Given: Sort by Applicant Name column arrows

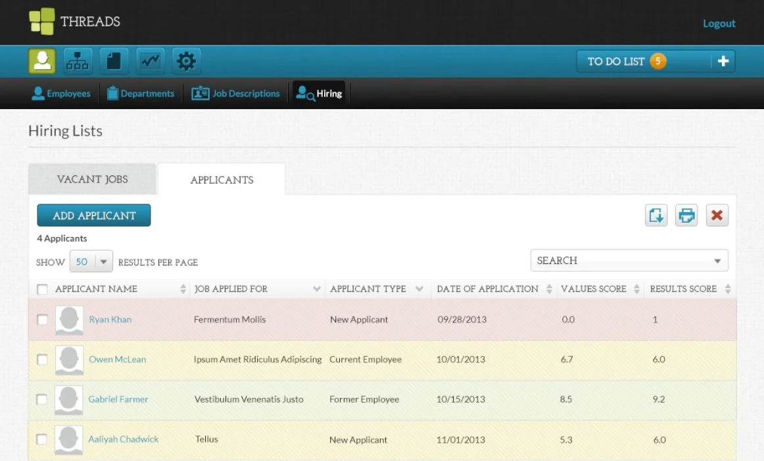Looking at the screenshot, I should tap(183, 289).
